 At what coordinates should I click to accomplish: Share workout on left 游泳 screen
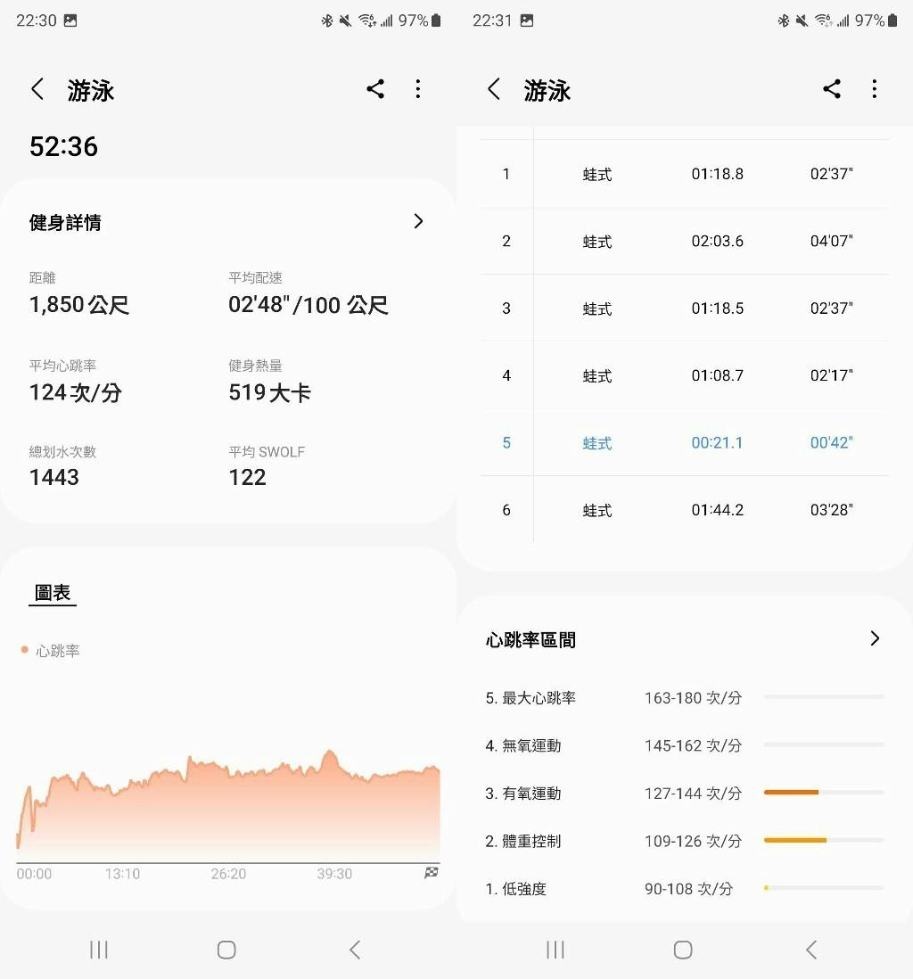click(x=375, y=89)
